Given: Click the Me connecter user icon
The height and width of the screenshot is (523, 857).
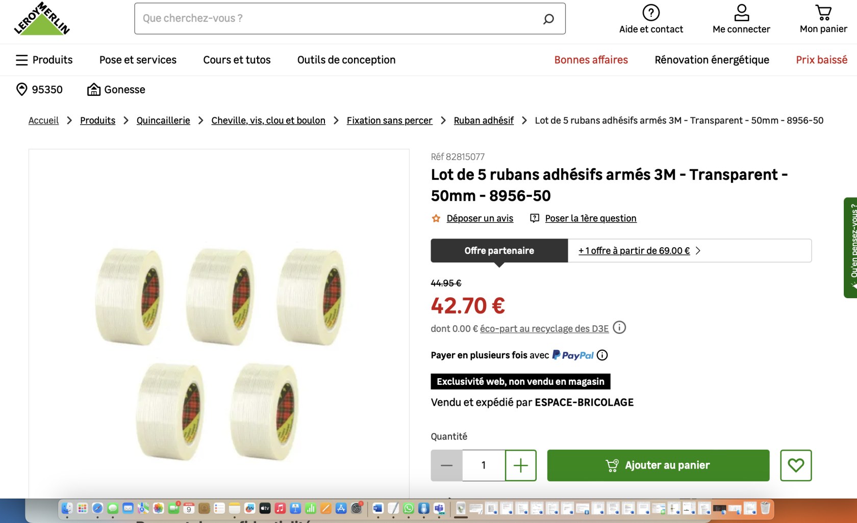Looking at the screenshot, I should pos(741,12).
